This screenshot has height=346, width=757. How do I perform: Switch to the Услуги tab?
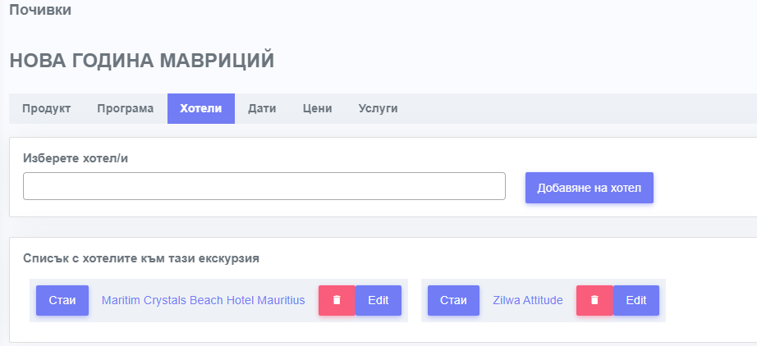click(x=378, y=108)
